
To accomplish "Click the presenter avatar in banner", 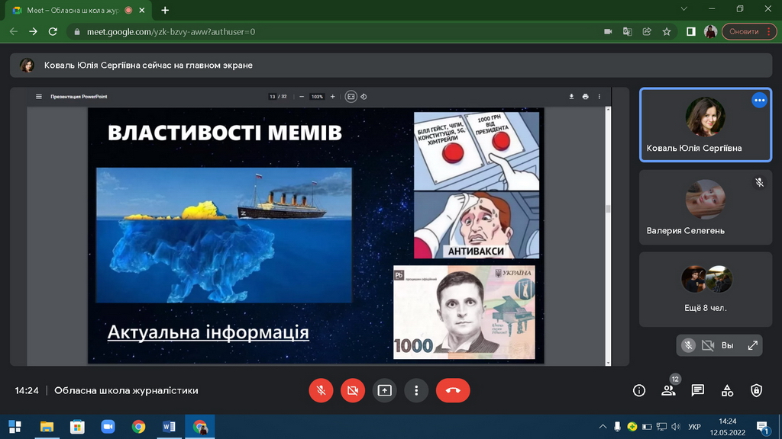I will [x=27, y=66].
